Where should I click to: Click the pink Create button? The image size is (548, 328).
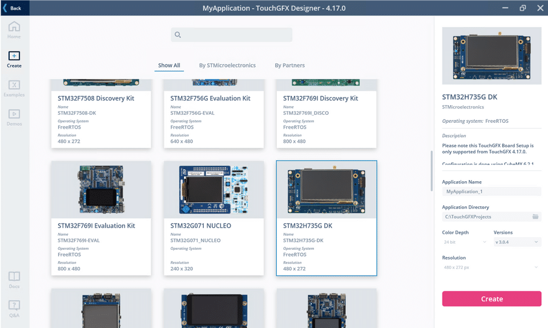point(491,299)
